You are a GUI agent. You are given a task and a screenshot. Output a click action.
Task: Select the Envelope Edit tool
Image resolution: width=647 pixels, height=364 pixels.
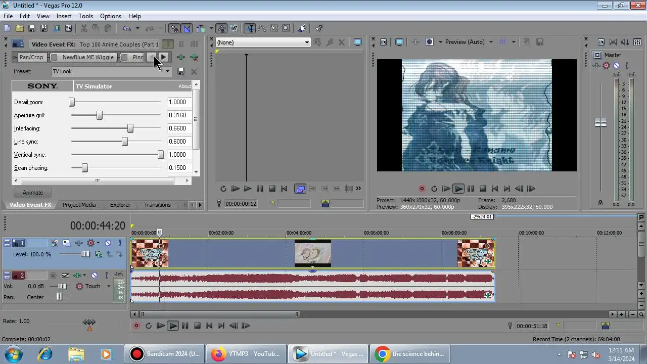tap(262, 29)
